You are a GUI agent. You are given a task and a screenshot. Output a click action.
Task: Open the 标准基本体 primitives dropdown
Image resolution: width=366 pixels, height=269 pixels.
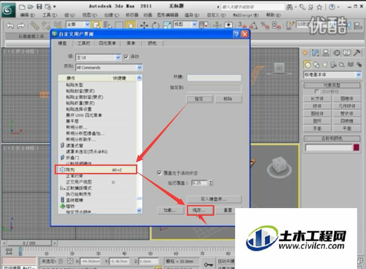coord(333,75)
